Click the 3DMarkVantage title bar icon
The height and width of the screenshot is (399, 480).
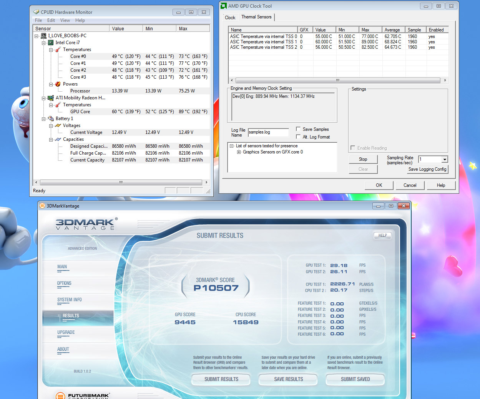[42, 206]
